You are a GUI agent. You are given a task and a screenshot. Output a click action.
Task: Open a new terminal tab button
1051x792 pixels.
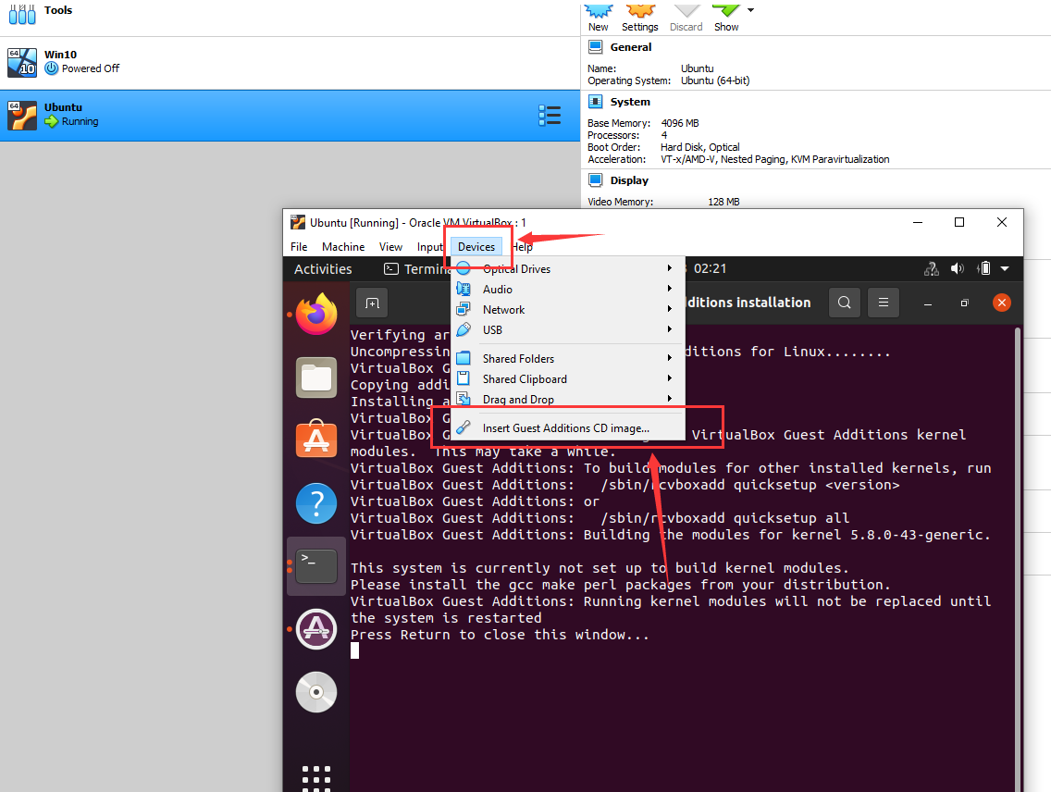pos(372,303)
